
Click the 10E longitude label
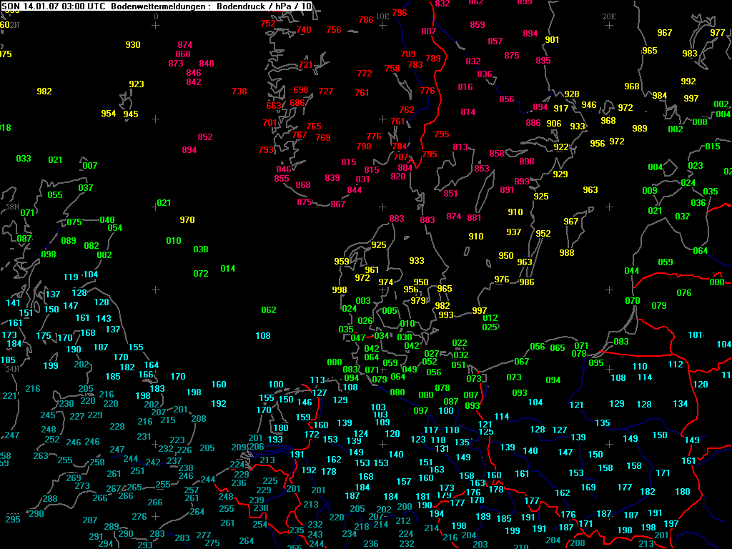pos(382,16)
